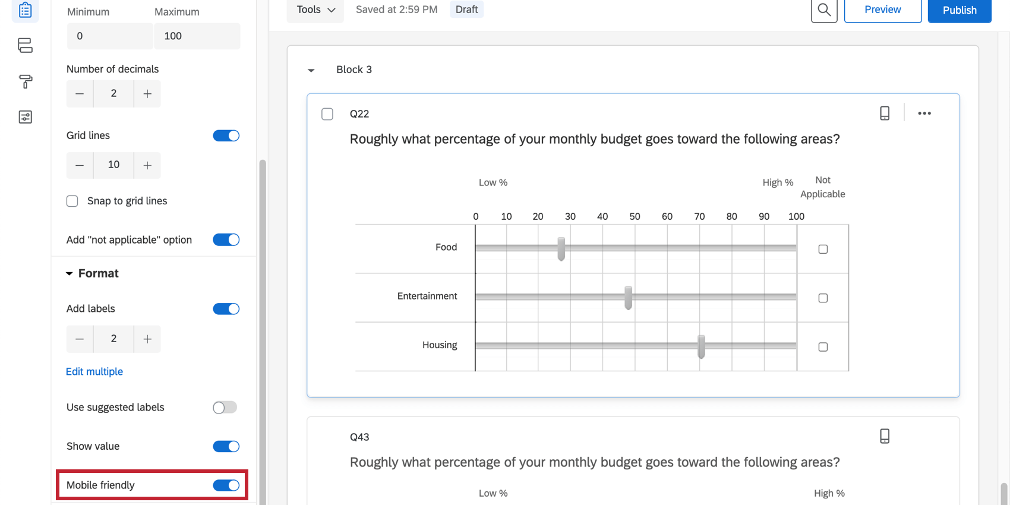
Task: Collapse the Block 3 section
Action: (x=311, y=70)
